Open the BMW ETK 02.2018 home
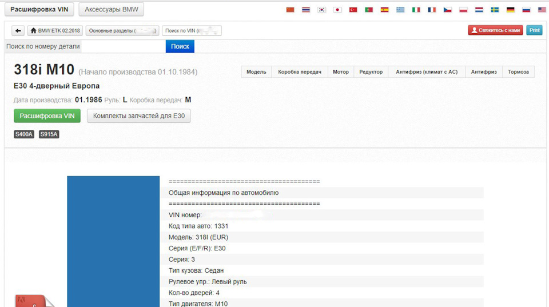 [x=55, y=30]
